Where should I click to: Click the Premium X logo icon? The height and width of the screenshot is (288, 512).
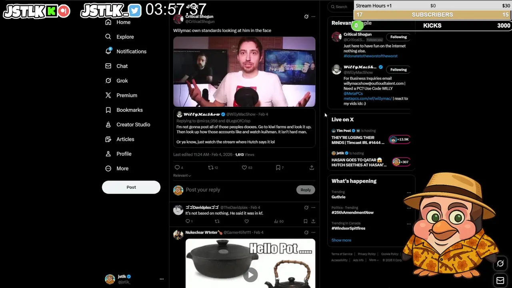(108, 95)
